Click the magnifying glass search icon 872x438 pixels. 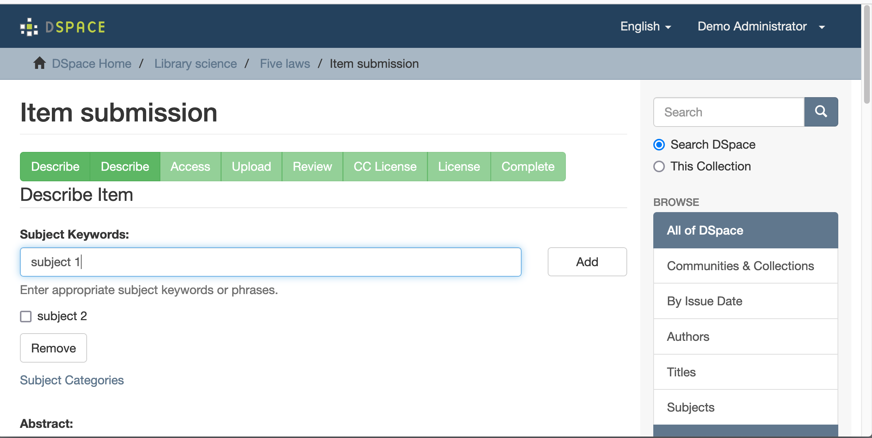(x=821, y=112)
